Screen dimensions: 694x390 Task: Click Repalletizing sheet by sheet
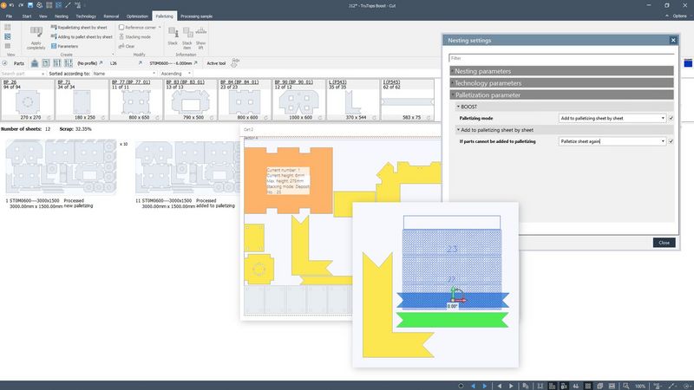(x=82, y=28)
